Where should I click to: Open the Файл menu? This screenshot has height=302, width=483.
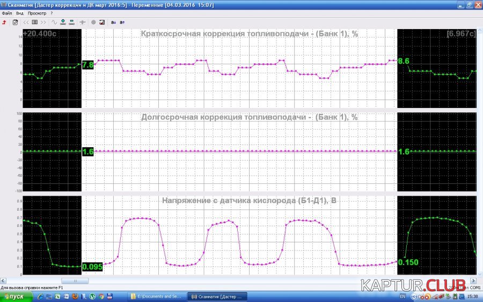(x=7, y=13)
